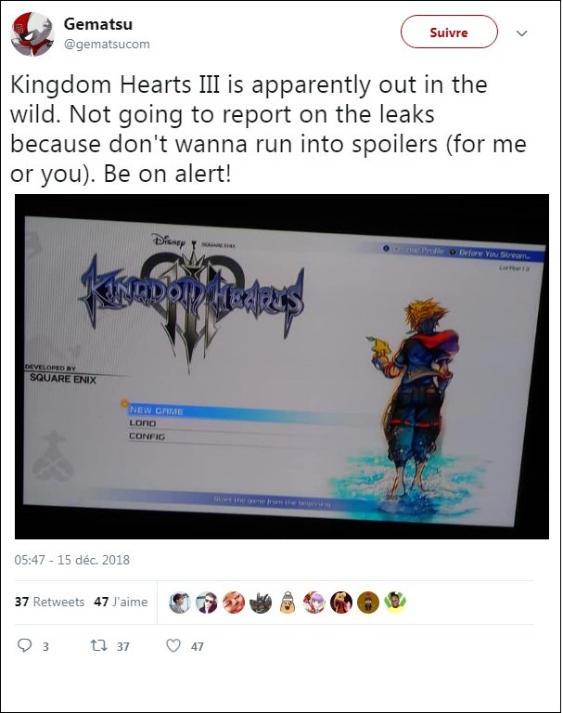
Task: Open first liker avatar in row
Action: coord(180,603)
